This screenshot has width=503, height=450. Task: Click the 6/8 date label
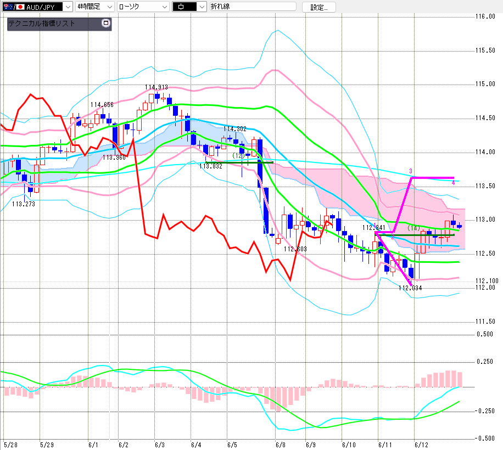[x=281, y=445]
